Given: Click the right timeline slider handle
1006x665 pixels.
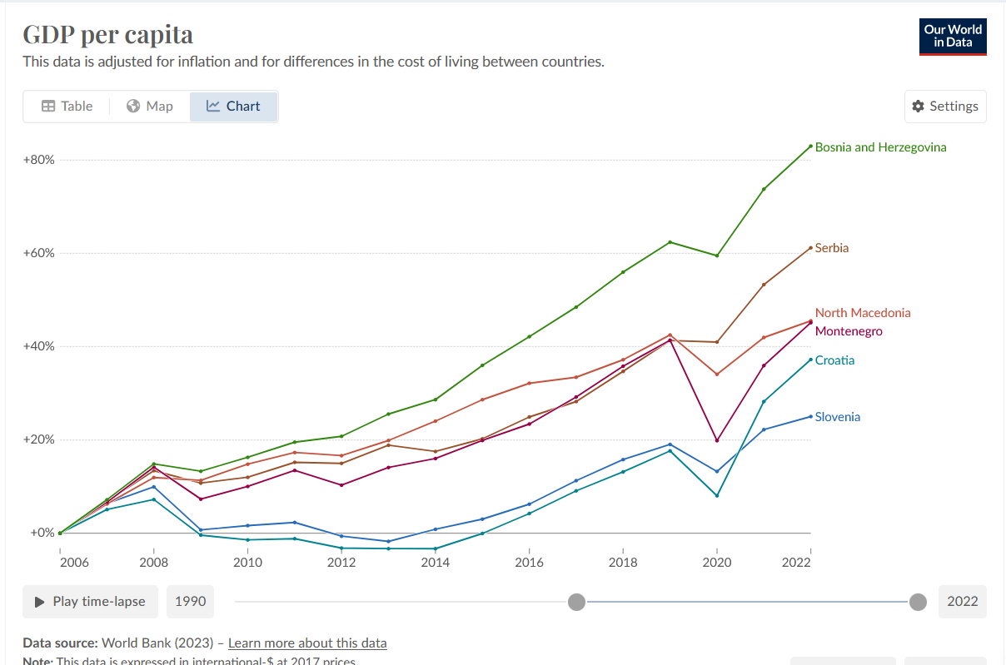Looking at the screenshot, I should 918,602.
